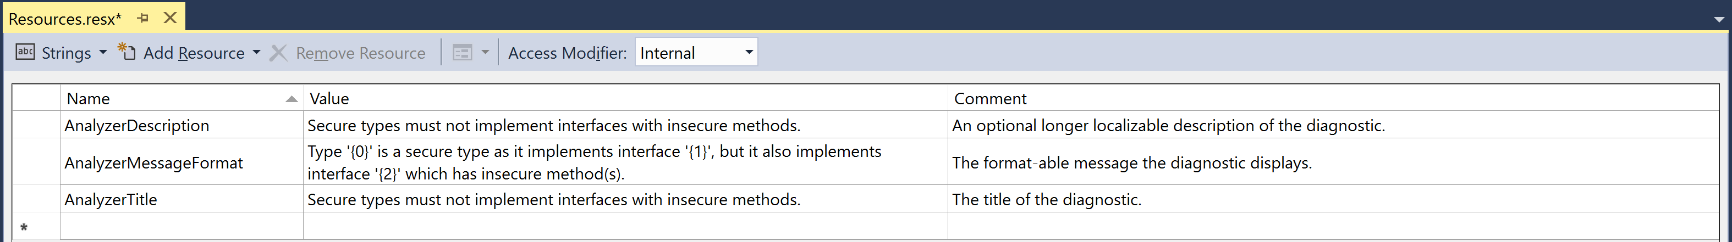The height and width of the screenshot is (242, 1732).
Task: Click the Views layout icon in toolbar
Action: pyautogui.click(x=463, y=52)
